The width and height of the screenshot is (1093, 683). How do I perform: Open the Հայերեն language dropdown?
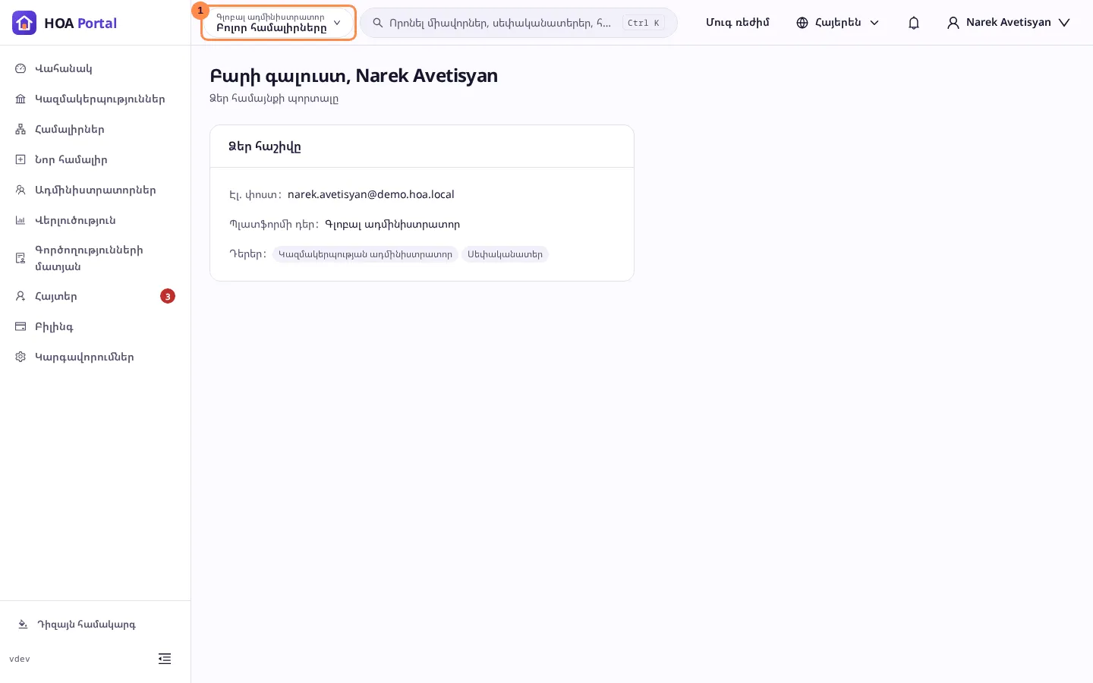(x=838, y=23)
